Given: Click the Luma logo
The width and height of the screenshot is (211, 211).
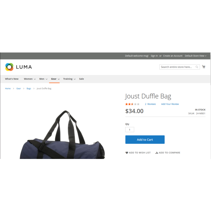Looking at the screenshot, I should pyautogui.click(x=19, y=67).
